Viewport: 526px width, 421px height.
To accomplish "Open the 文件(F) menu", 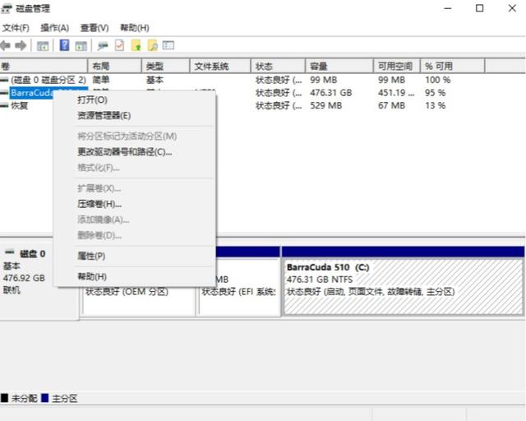I will point(16,28).
